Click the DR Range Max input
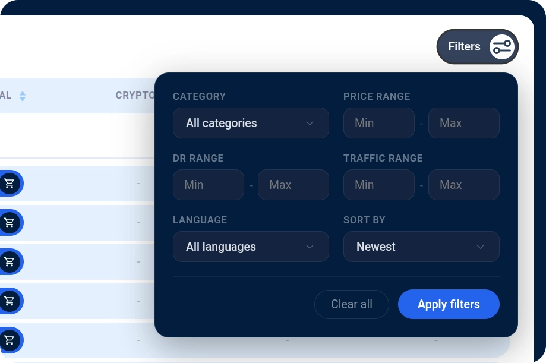The image size is (546, 363). [293, 184]
